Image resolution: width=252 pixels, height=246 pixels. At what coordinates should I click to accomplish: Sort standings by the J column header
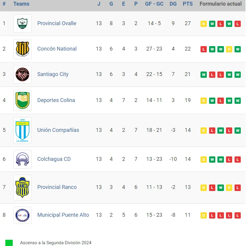[98, 4]
